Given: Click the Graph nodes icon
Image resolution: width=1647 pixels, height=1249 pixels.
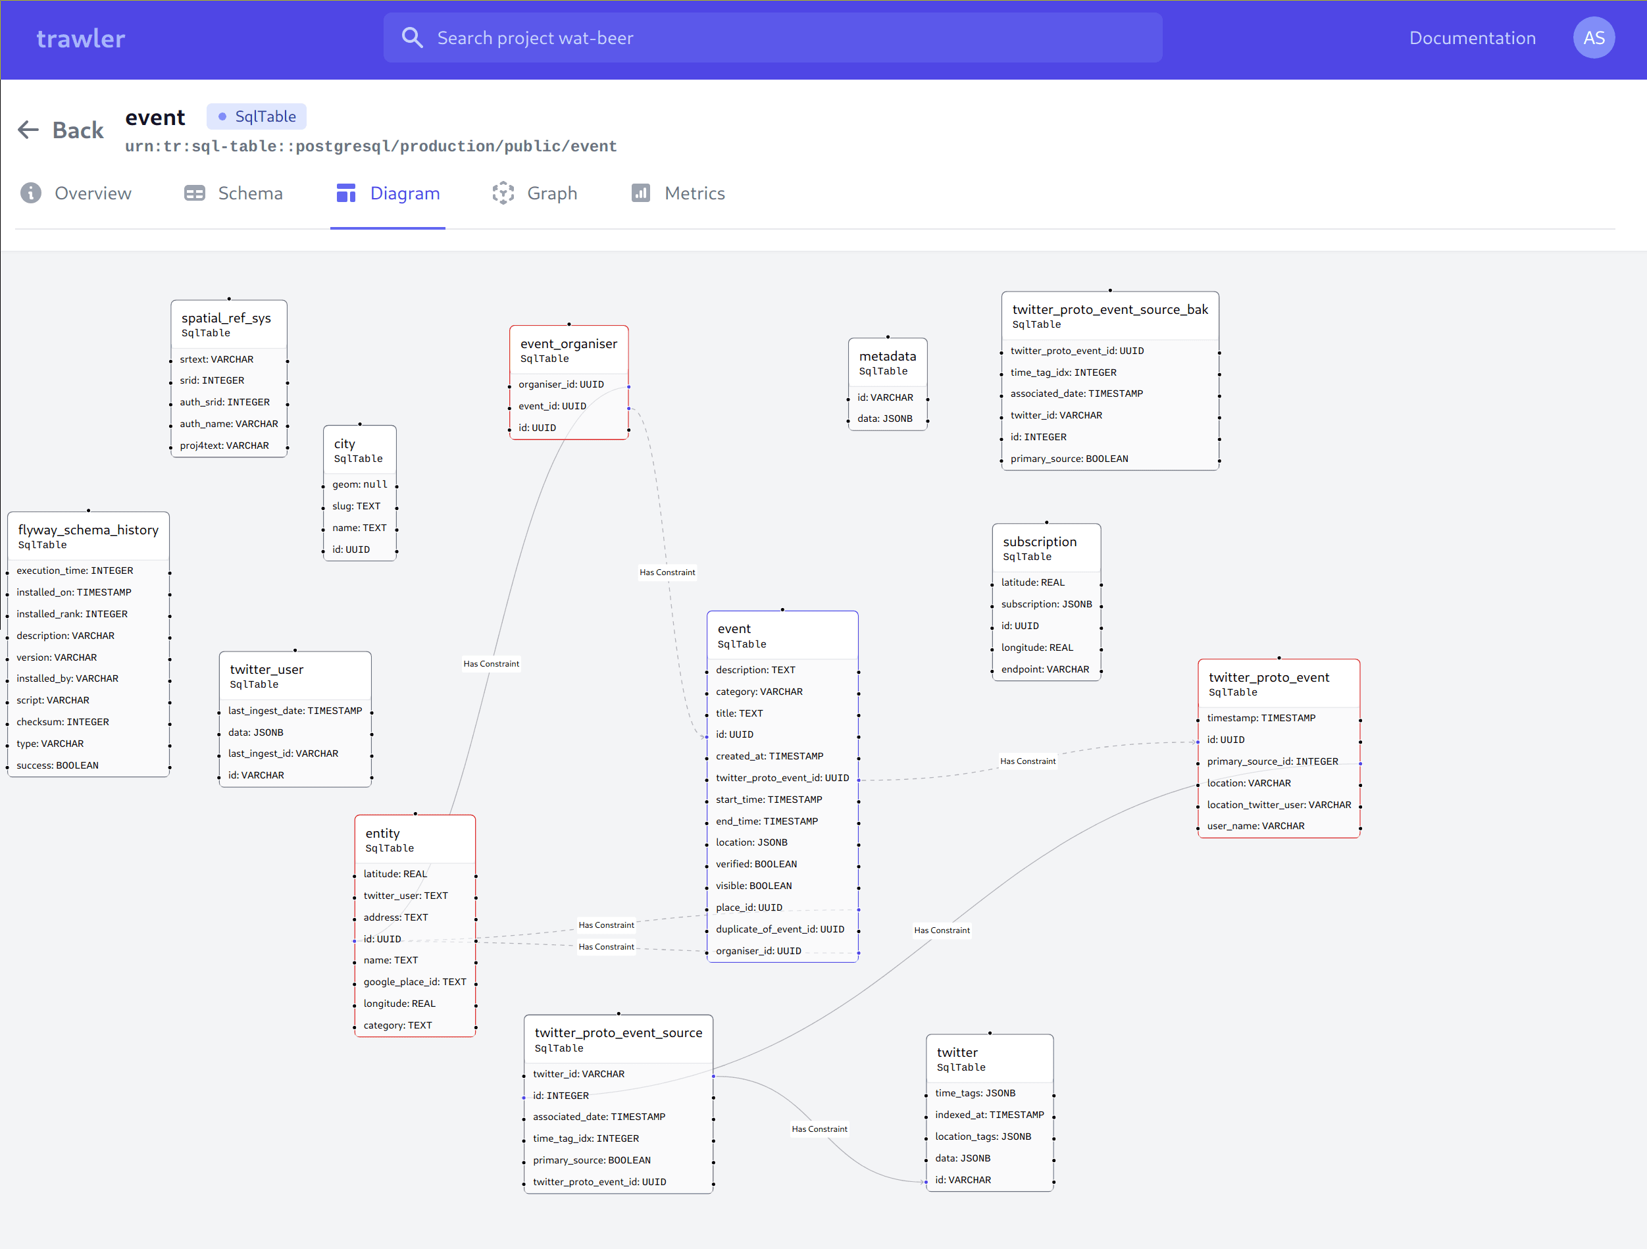Looking at the screenshot, I should coord(503,193).
